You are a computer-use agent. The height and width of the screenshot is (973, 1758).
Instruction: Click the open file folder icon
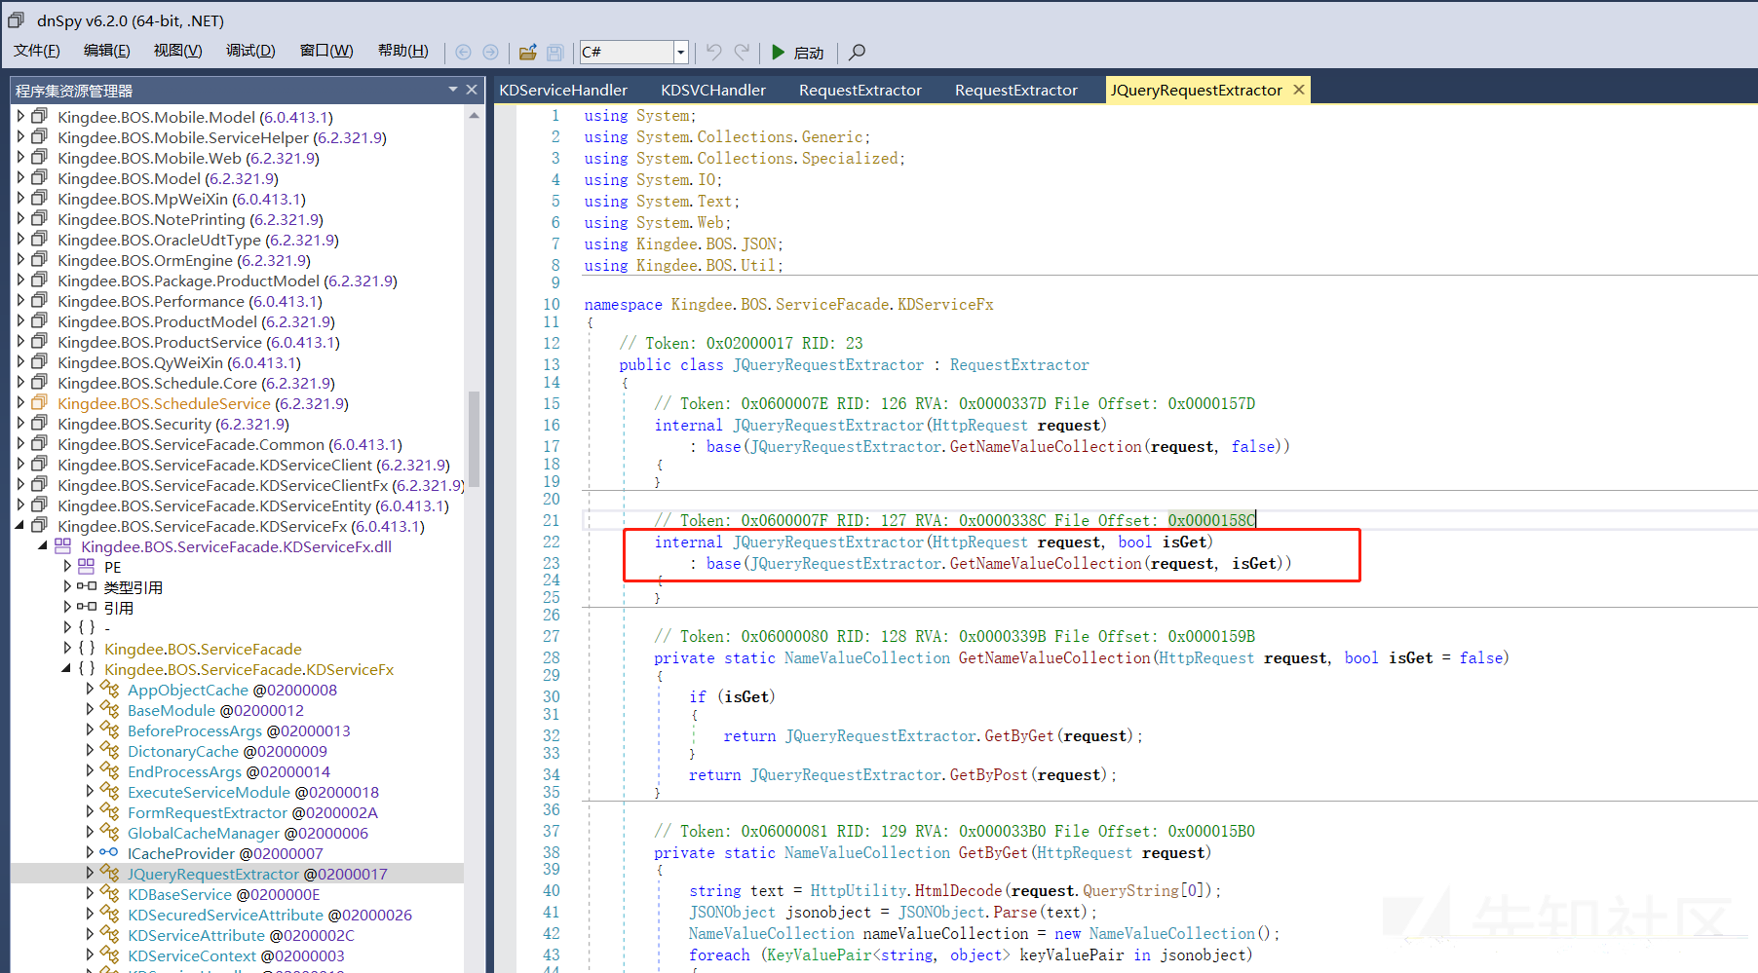tap(528, 53)
